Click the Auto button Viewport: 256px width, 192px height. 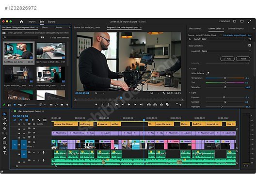(x=227, y=59)
